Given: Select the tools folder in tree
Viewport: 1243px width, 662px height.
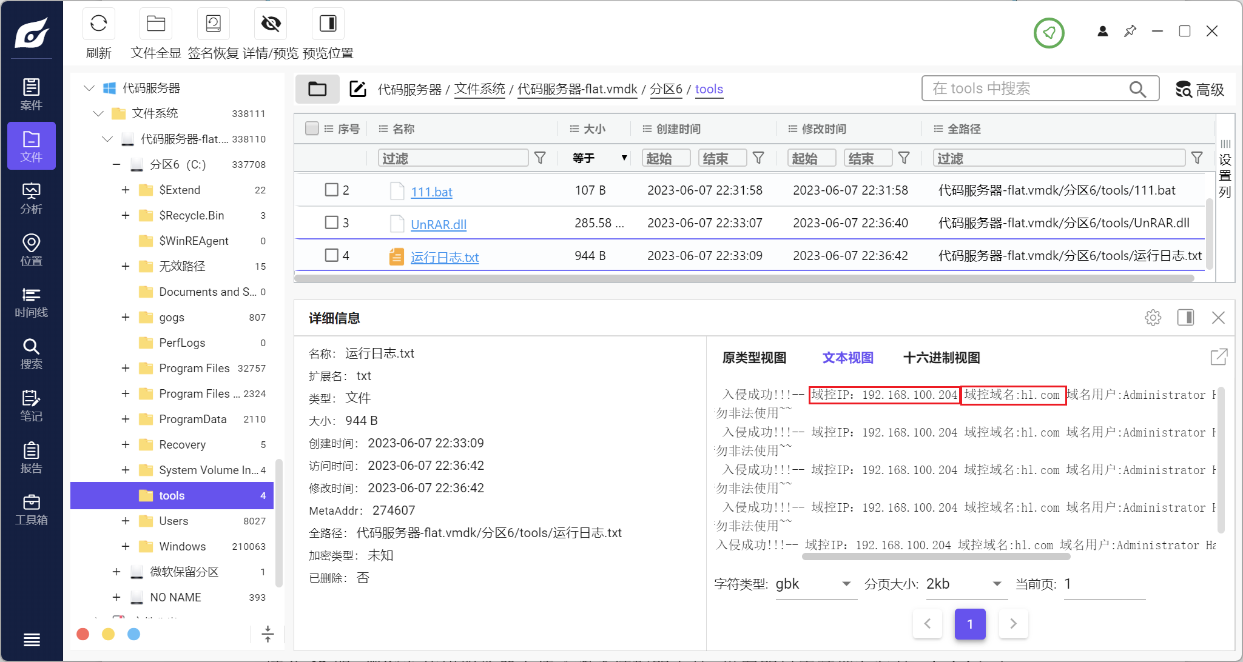Looking at the screenshot, I should click(172, 495).
